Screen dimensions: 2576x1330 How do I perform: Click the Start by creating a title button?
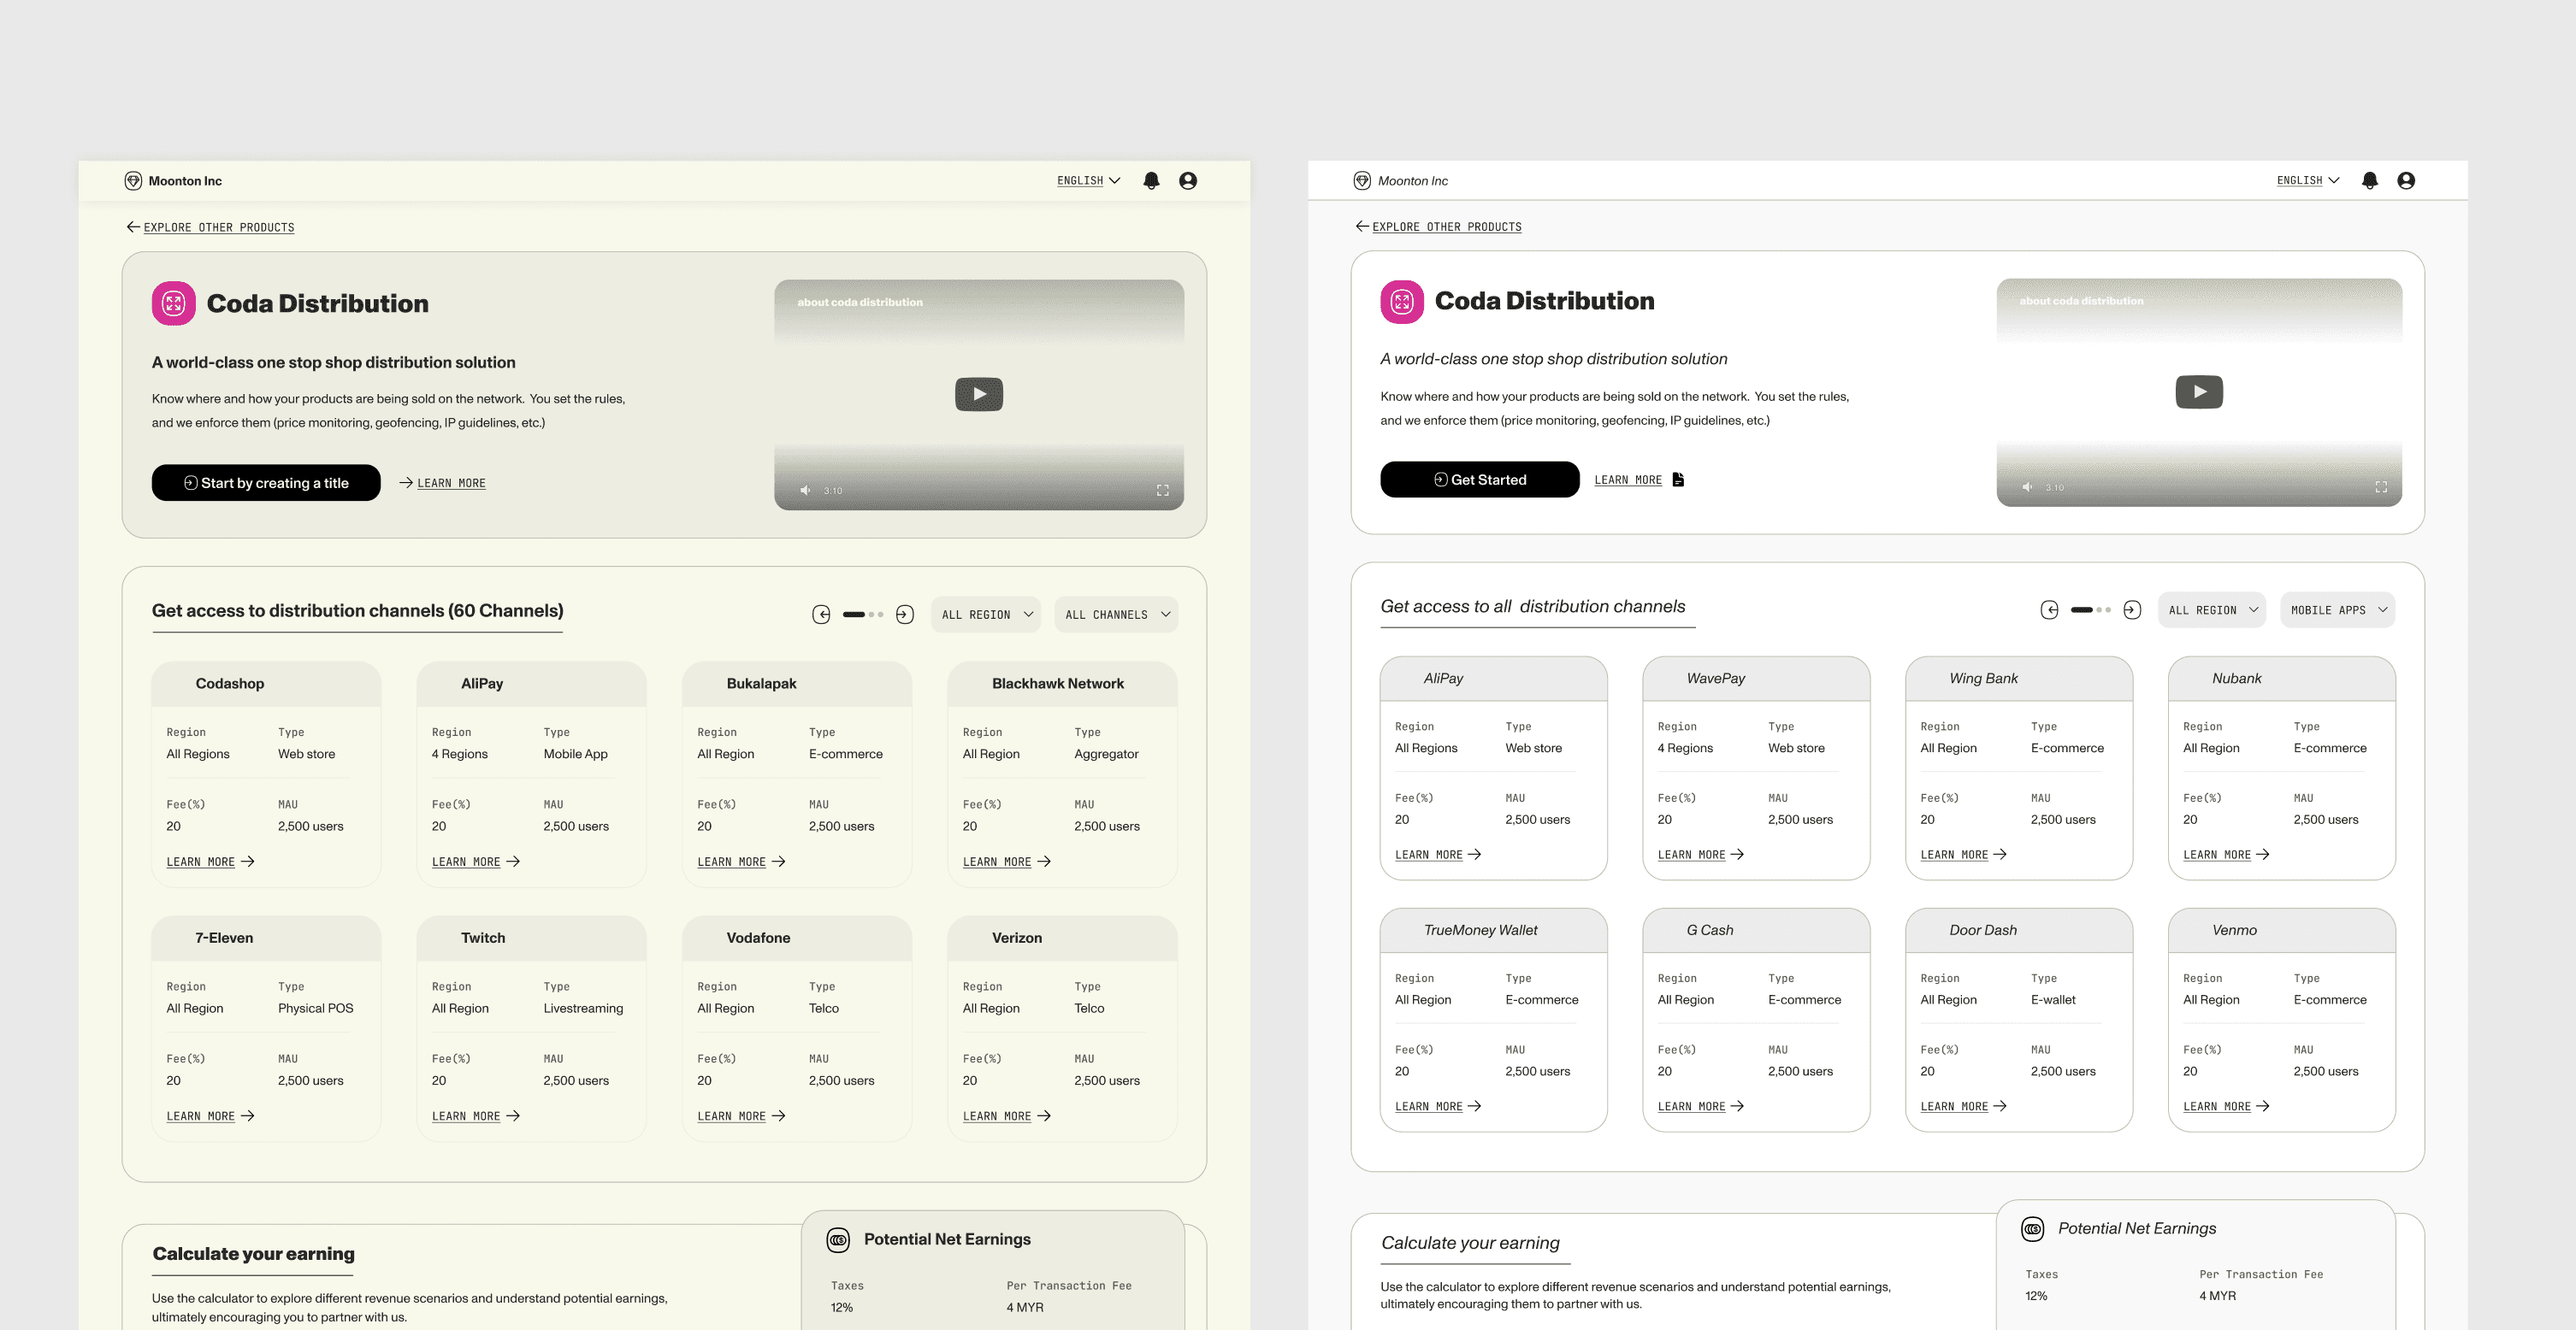tap(266, 483)
